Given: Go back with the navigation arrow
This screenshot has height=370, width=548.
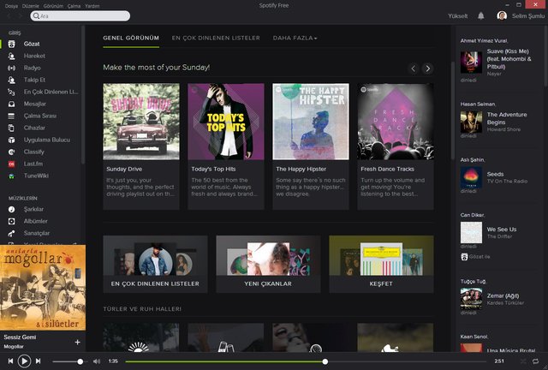Looking at the screenshot, I should tap(9, 15).
